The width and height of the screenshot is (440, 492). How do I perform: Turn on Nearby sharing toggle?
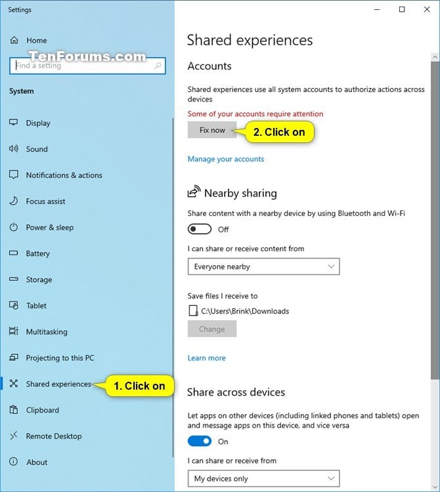coord(200,229)
